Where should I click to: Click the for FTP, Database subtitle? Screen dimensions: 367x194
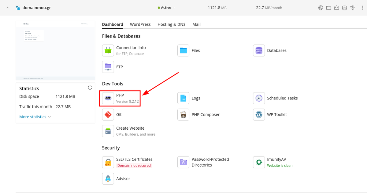click(x=130, y=54)
